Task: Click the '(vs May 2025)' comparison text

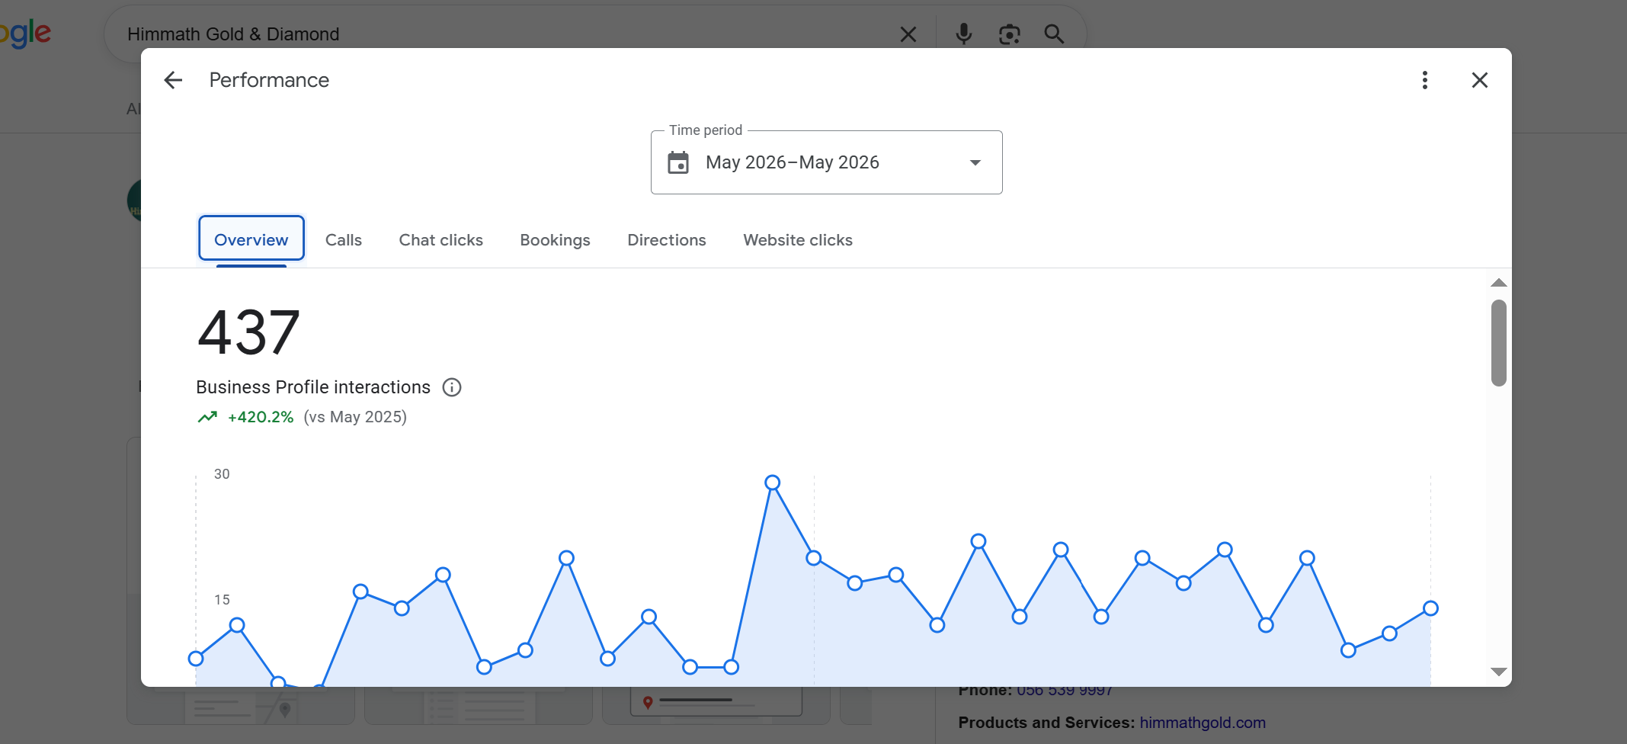Action: pyautogui.click(x=355, y=417)
